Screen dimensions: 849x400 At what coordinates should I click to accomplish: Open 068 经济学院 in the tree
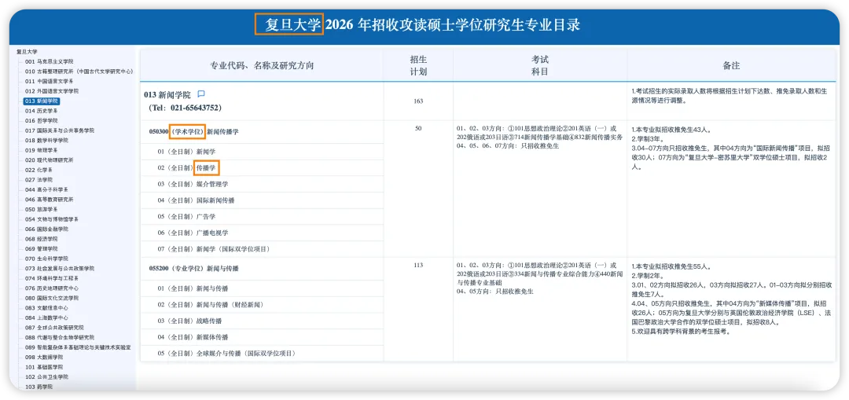pyautogui.click(x=41, y=239)
